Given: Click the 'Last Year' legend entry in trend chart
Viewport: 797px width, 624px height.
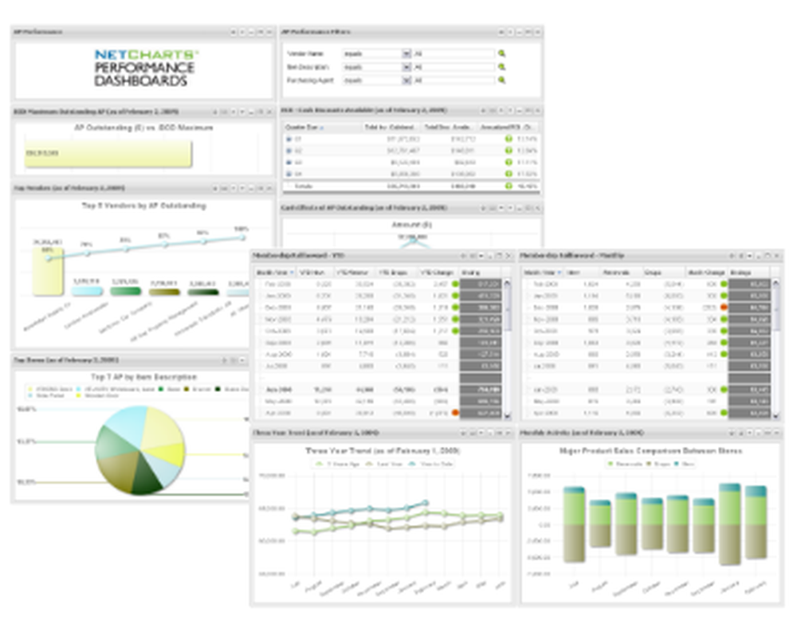Looking at the screenshot, I should (385, 464).
